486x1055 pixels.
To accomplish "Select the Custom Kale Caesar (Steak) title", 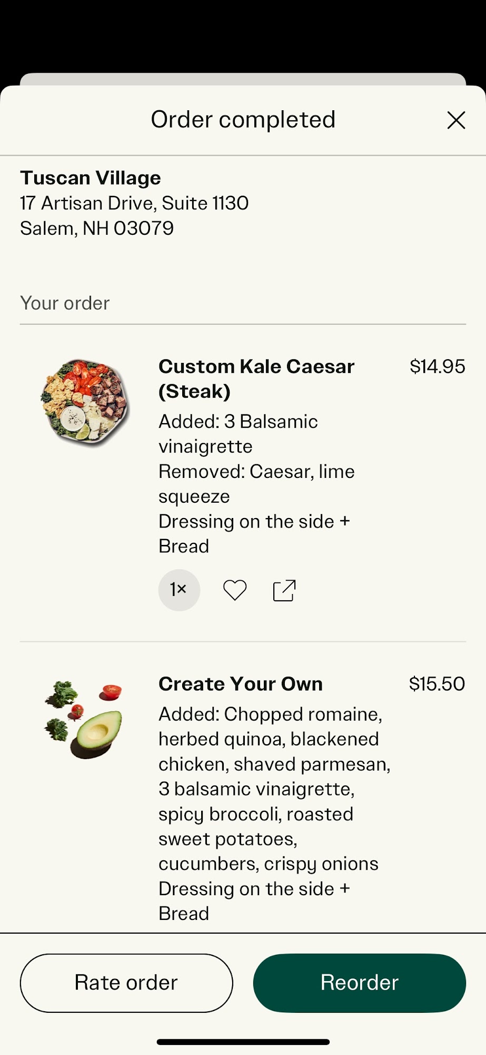I will click(256, 379).
